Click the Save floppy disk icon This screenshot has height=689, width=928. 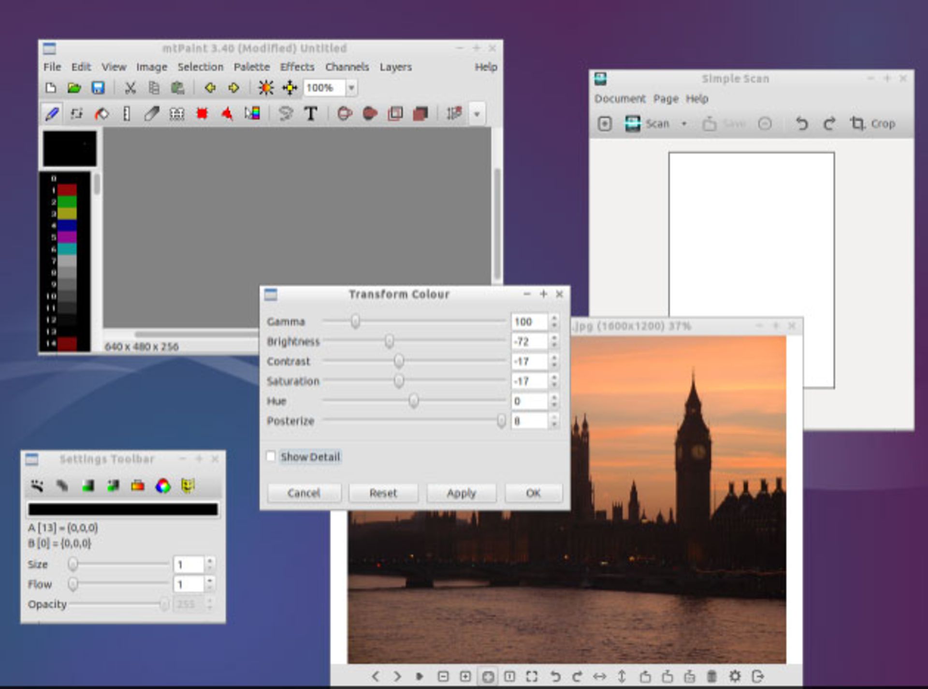click(98, 88)
